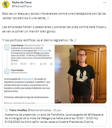
Task: Click the views chart icon showing 142k
Action: pyautogui.click(x=41, y=64)
